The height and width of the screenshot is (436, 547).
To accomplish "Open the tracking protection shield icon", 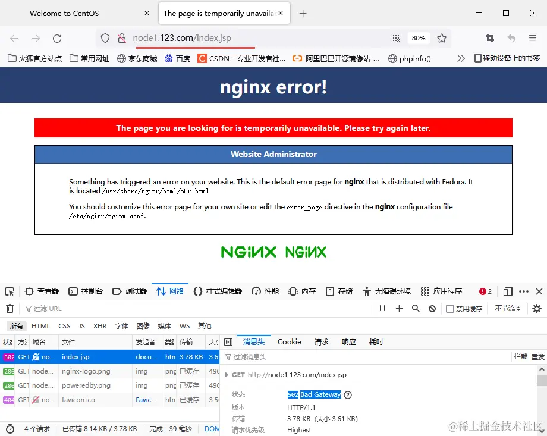I will pos(105,38).
